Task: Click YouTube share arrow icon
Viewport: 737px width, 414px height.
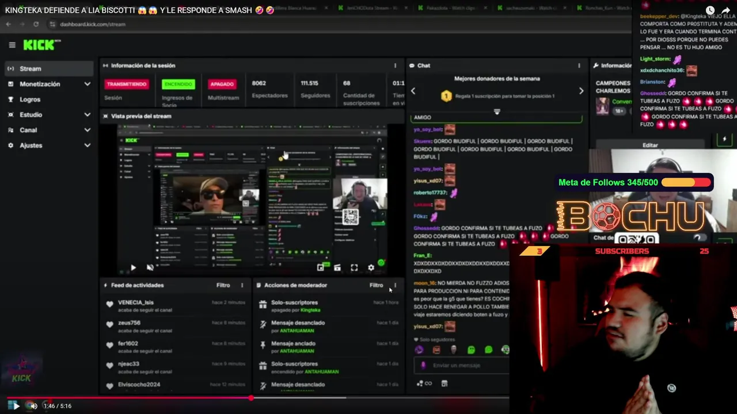Action: tap(725, 10)
